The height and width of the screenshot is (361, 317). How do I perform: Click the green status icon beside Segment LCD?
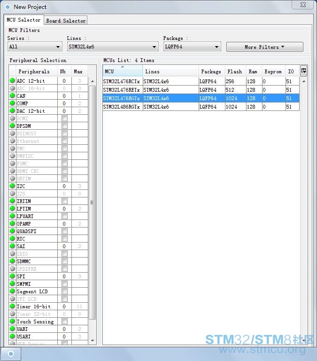tap(12, 291)
